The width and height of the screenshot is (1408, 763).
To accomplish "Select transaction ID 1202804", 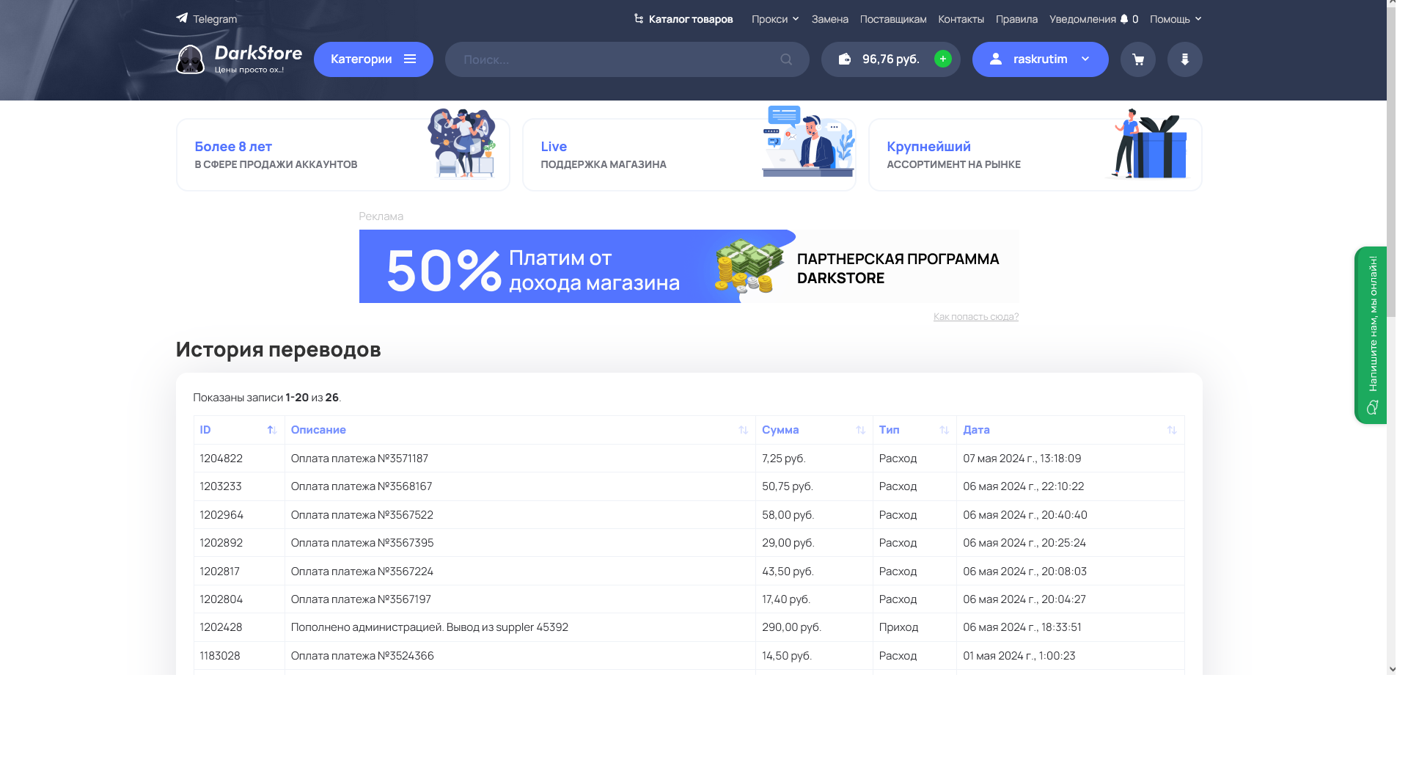I will [221, 599].
